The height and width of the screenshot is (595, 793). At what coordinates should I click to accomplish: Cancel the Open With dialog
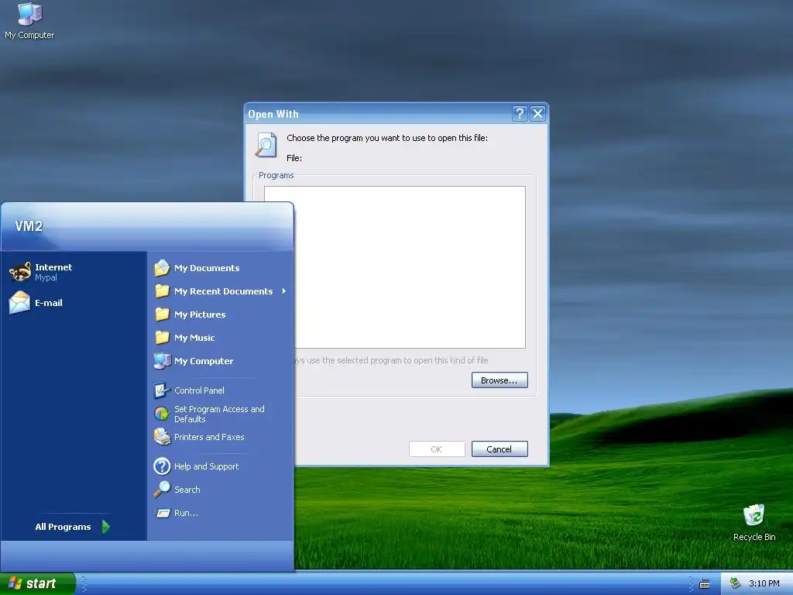tap(499, 449)
